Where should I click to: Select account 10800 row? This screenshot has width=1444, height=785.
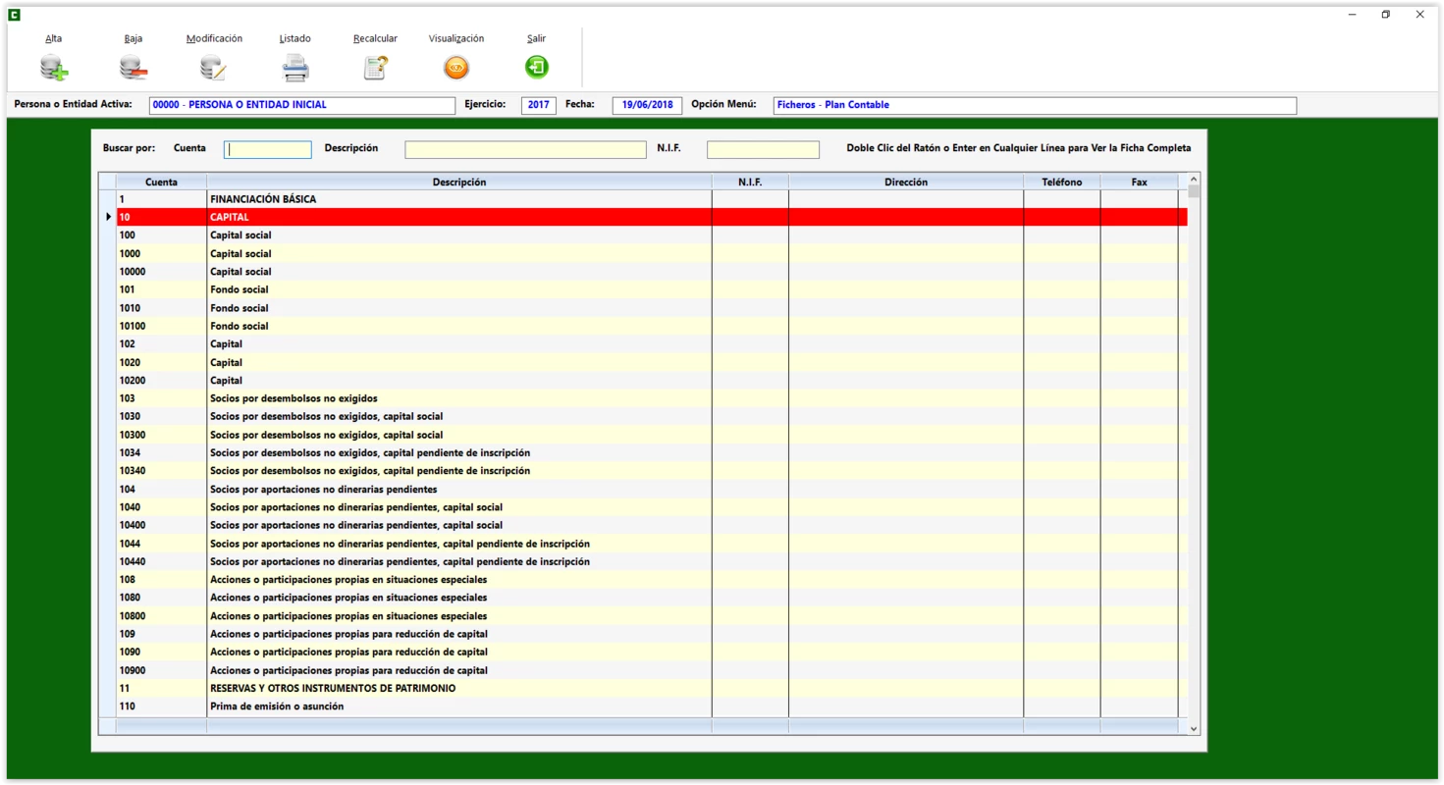651,616
